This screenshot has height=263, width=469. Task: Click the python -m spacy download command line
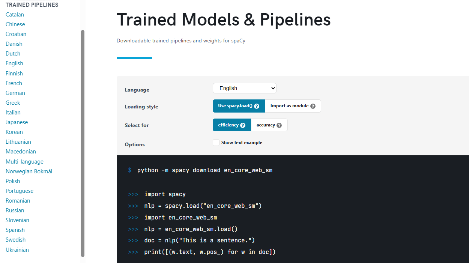[205, 170]
